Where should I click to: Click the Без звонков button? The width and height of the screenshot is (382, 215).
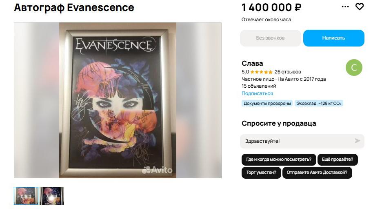(270, 38)
